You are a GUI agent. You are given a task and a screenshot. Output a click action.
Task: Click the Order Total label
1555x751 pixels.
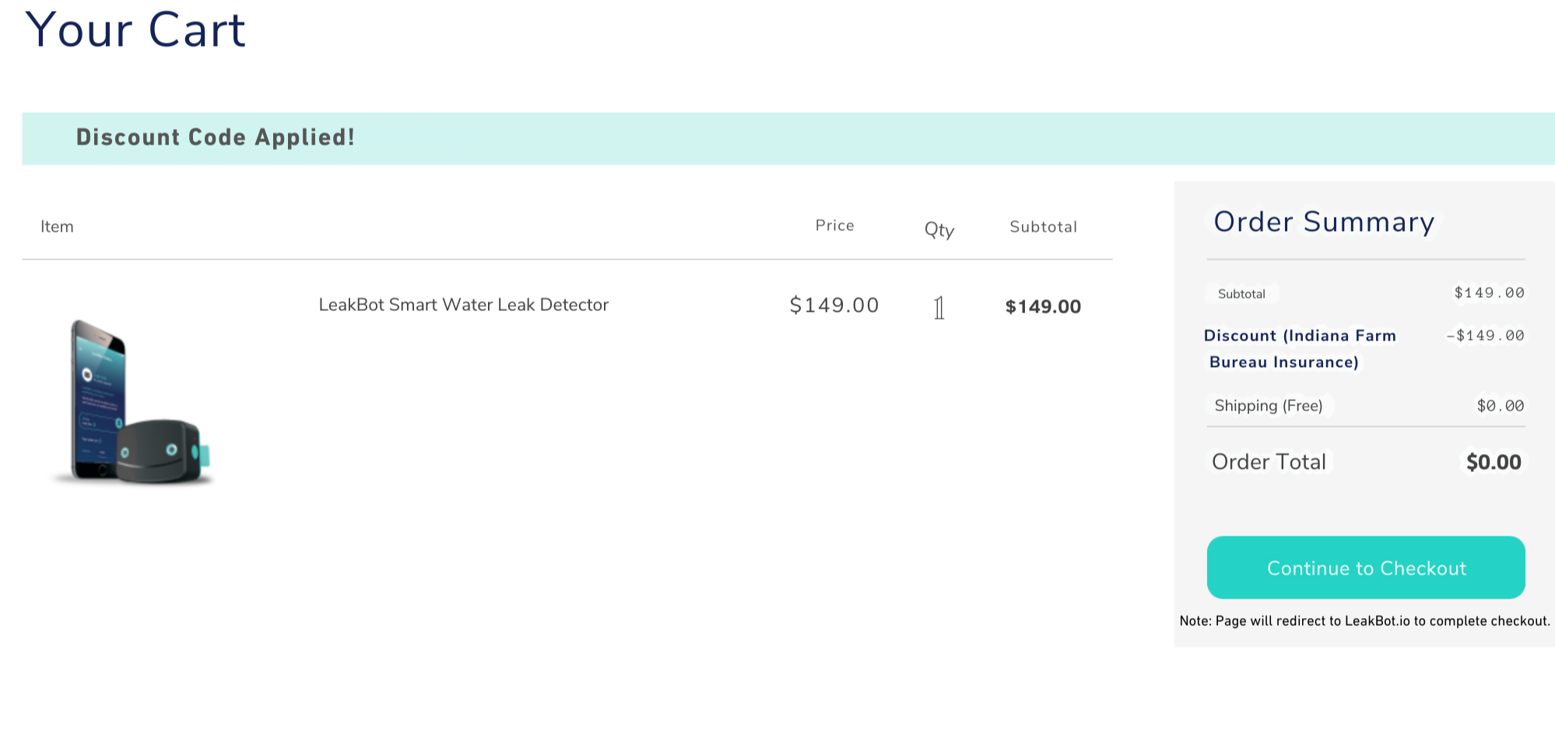coord(1269,462)
